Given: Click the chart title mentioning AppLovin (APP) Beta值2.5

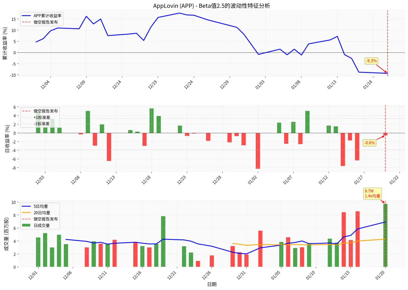Looking at the screenshot, I should point(212,6).
